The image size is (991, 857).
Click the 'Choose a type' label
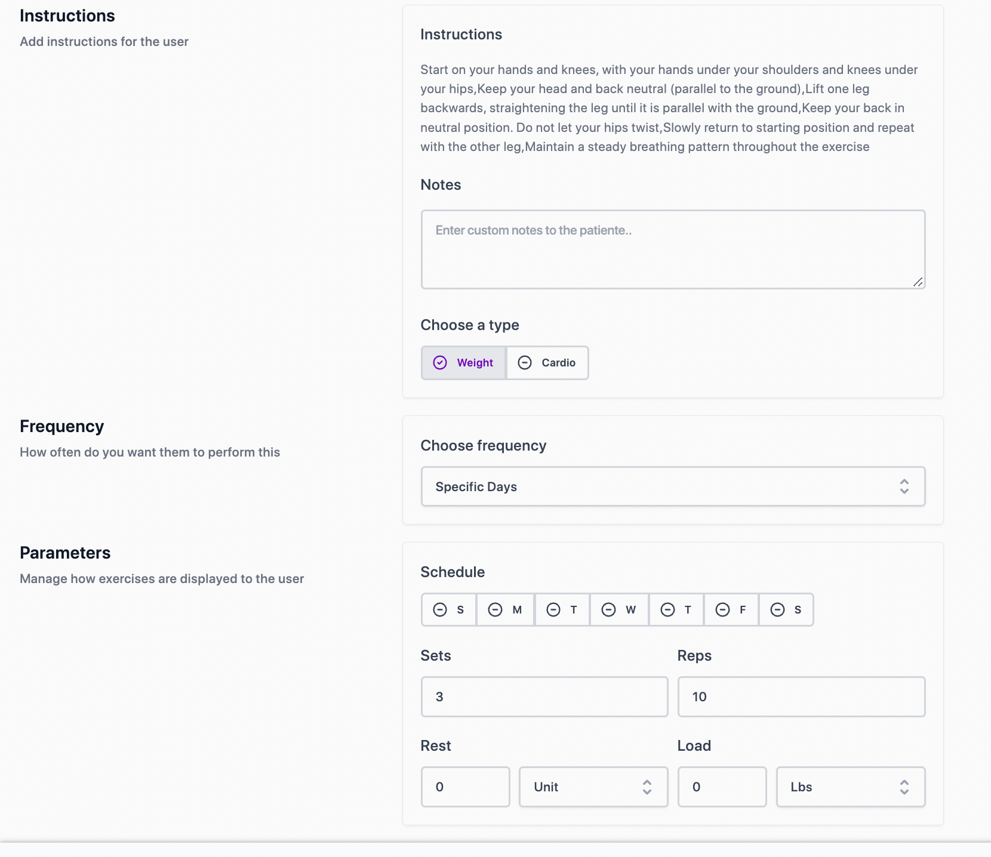pyautogui.click(x=470, y=325)
